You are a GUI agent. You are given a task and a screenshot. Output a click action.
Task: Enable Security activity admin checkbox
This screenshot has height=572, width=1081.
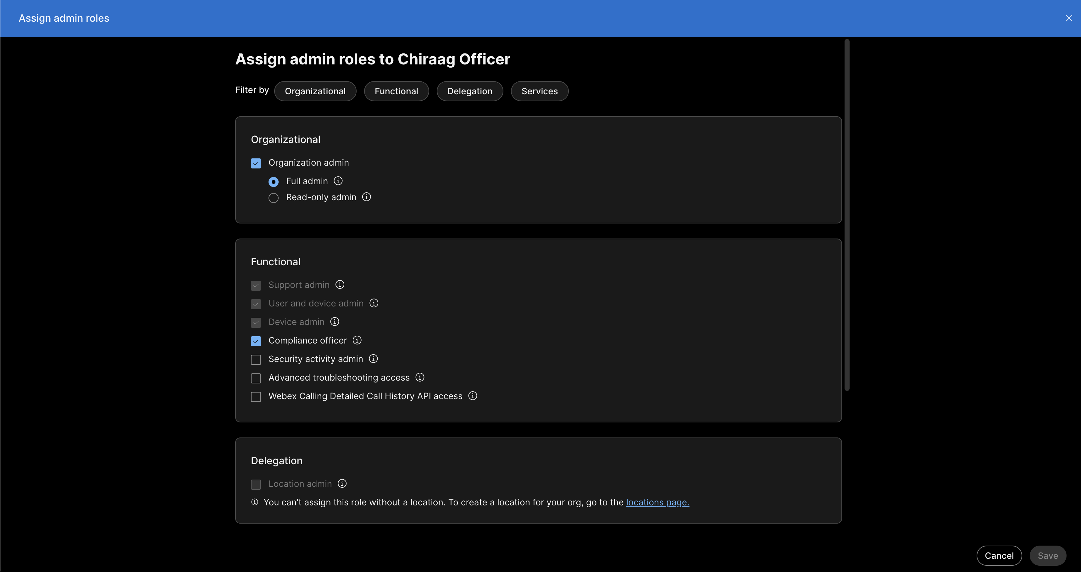[x=256, y=360]
